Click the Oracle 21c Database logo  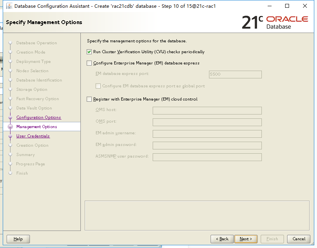[x=275, y=22]
